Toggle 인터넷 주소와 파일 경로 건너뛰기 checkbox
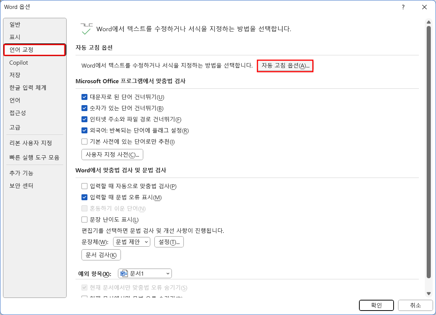The height and width of the screenshot is (315, 436). point(84,119)
